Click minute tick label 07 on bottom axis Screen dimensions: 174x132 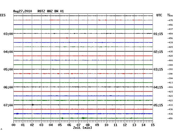click(x=78, y=125)
